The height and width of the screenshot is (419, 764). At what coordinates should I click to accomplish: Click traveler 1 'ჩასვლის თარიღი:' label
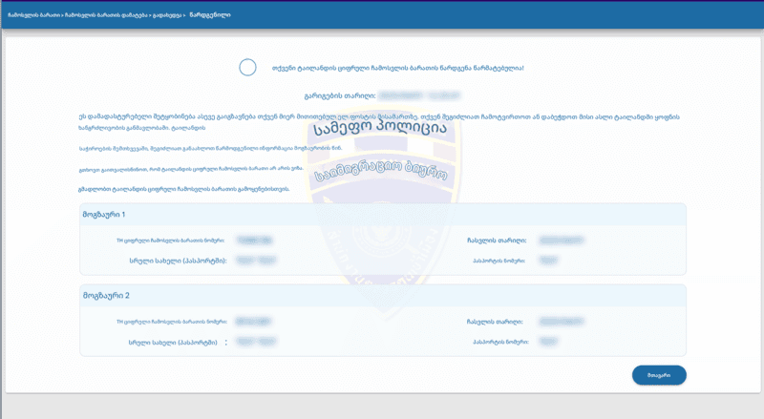point(497,241)
